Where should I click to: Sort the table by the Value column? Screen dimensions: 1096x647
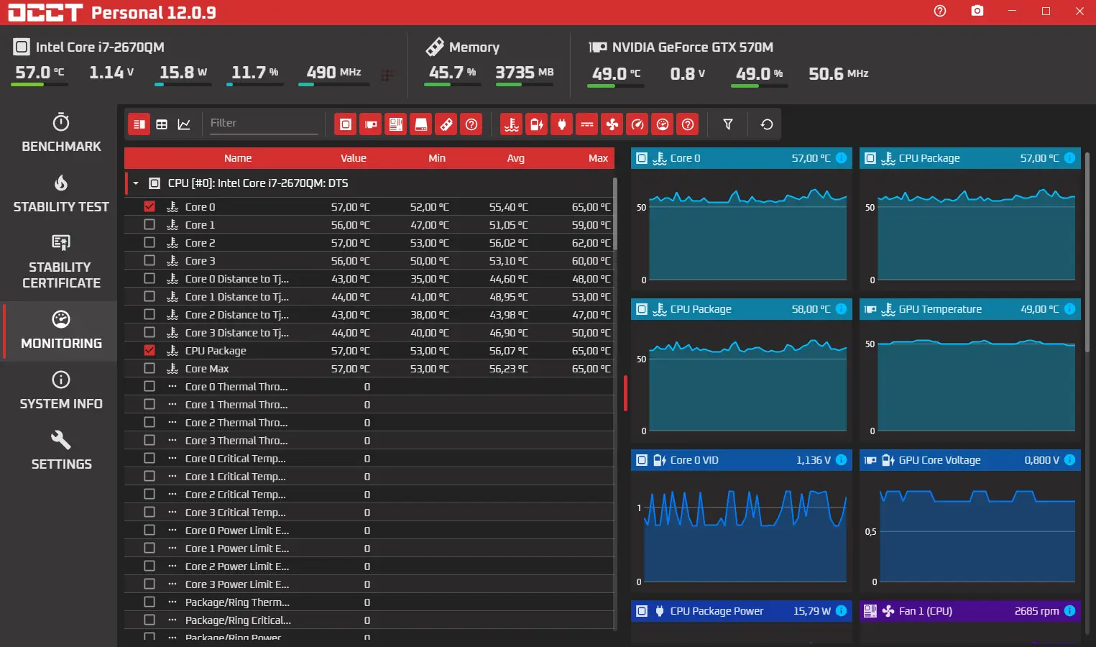tap(354, 158)
